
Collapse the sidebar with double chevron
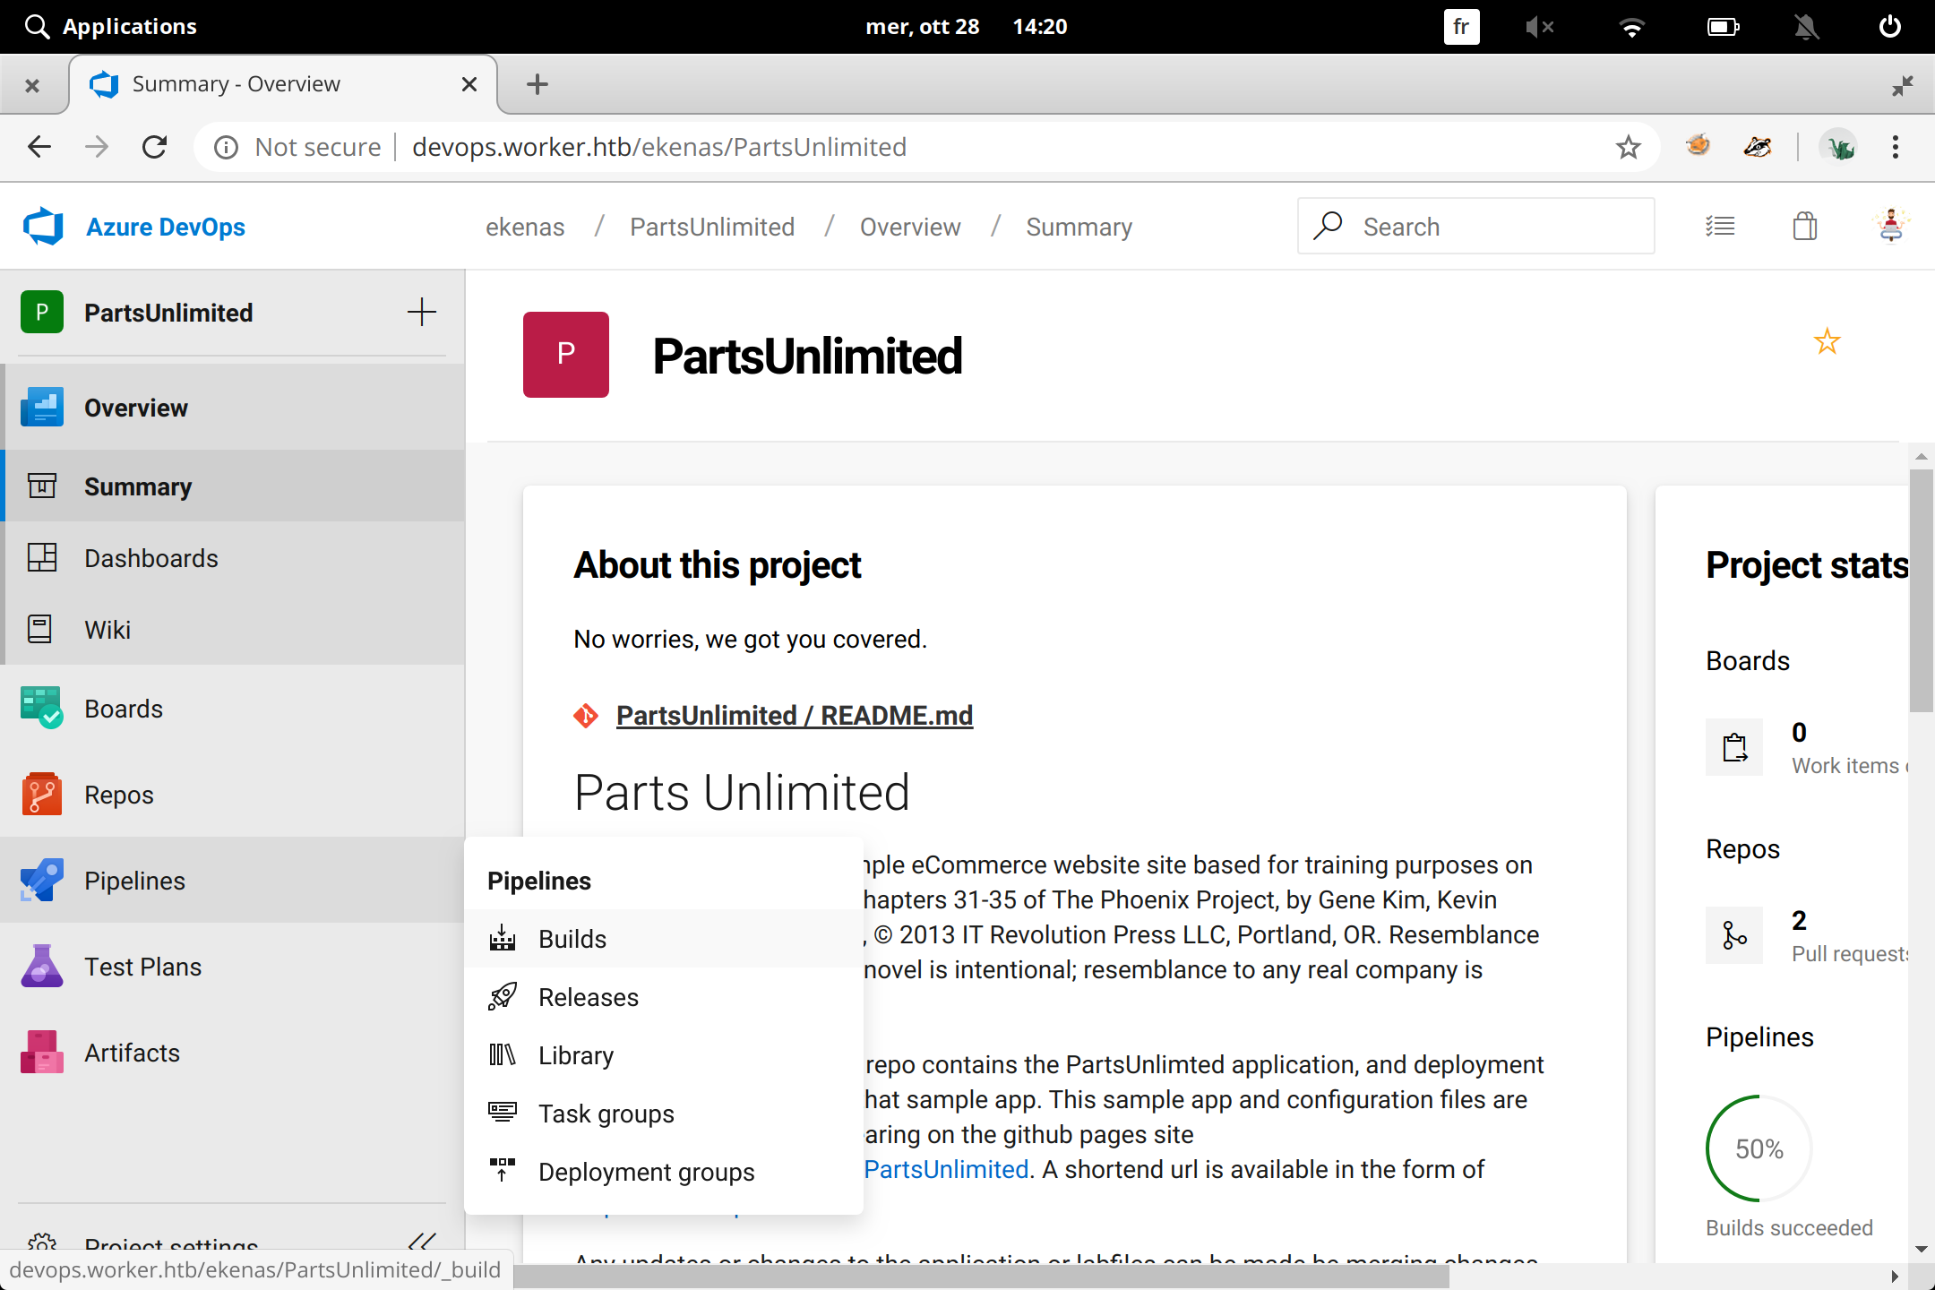click(x=421, y=1242)
